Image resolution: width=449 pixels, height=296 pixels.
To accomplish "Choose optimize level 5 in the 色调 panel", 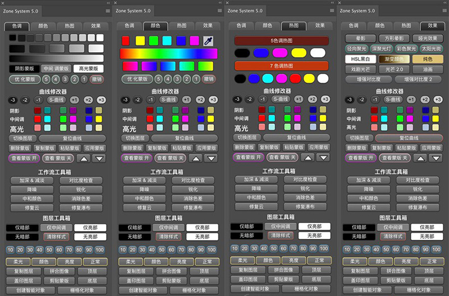I will [x=46, y=79].
